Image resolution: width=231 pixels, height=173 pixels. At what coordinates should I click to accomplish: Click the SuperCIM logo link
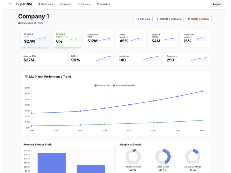tap(24, 4)
